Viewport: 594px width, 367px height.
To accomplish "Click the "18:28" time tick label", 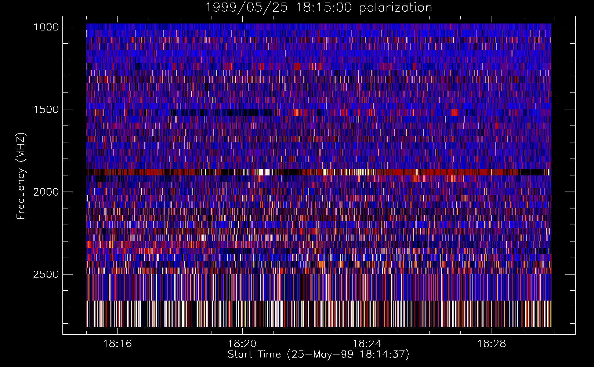I will [x=491, y=344].
